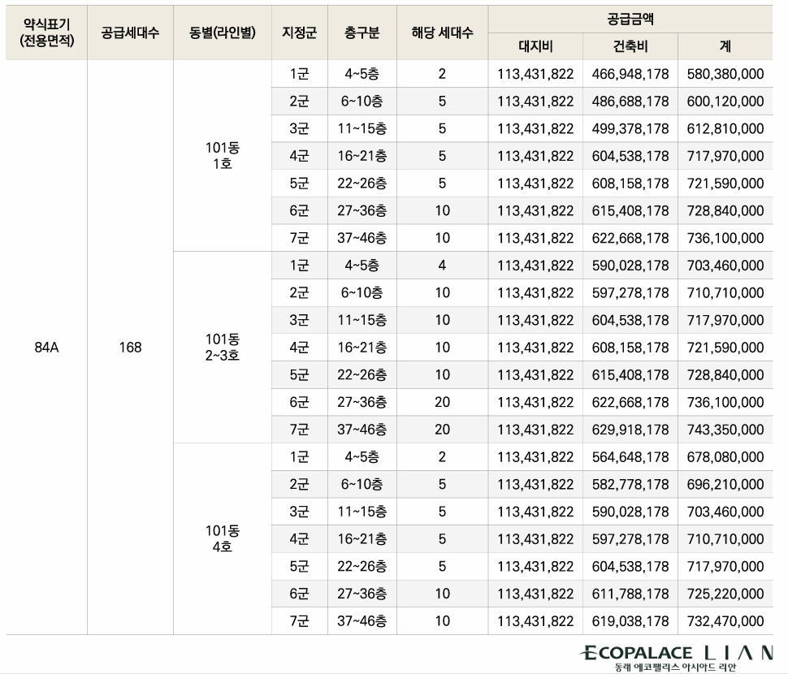The width and height of the screenshot is (788, 674).
Task: Click the 101동 4호 group cell
Action: coord(221,538)
